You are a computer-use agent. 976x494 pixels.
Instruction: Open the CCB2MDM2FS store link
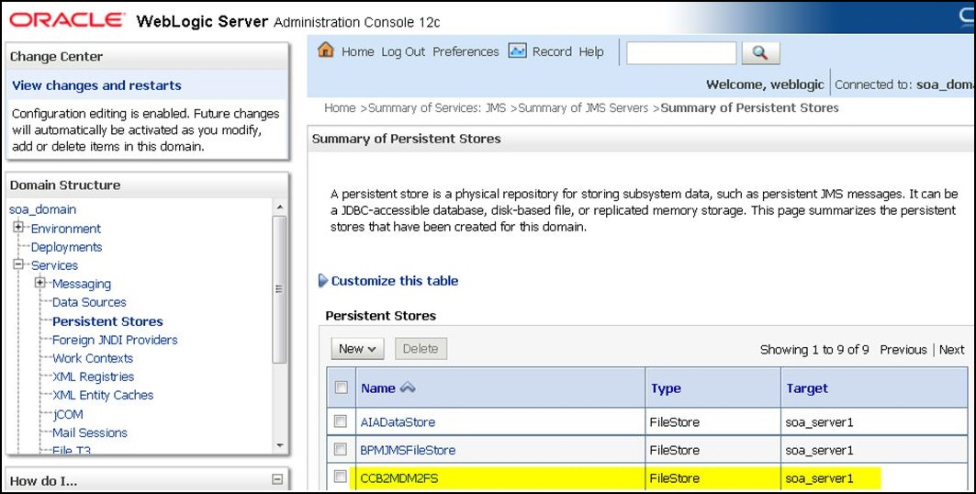point(399,478)
